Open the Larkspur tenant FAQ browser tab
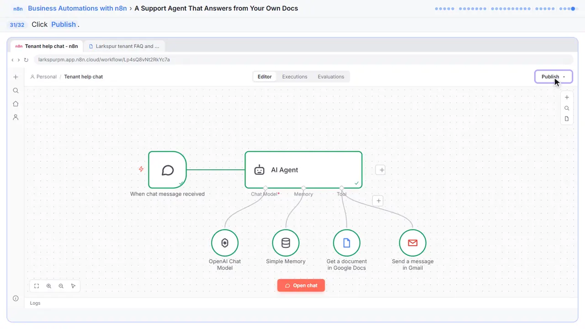 124,46
